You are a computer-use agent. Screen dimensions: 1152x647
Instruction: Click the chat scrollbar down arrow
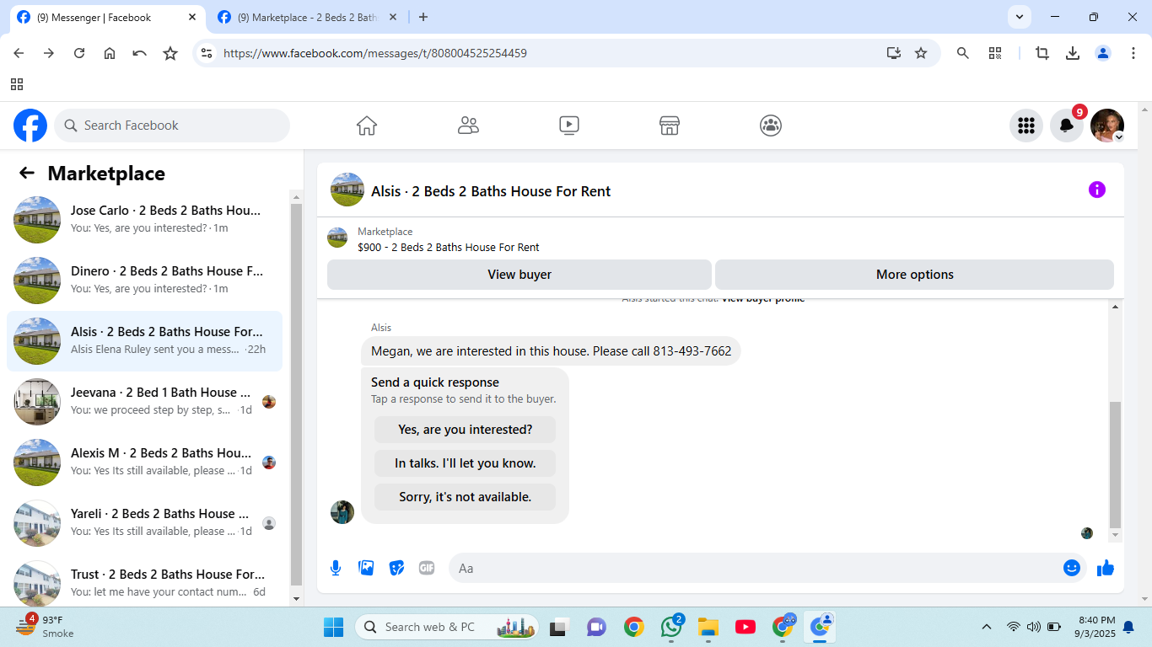click(x=1116, y=535)
